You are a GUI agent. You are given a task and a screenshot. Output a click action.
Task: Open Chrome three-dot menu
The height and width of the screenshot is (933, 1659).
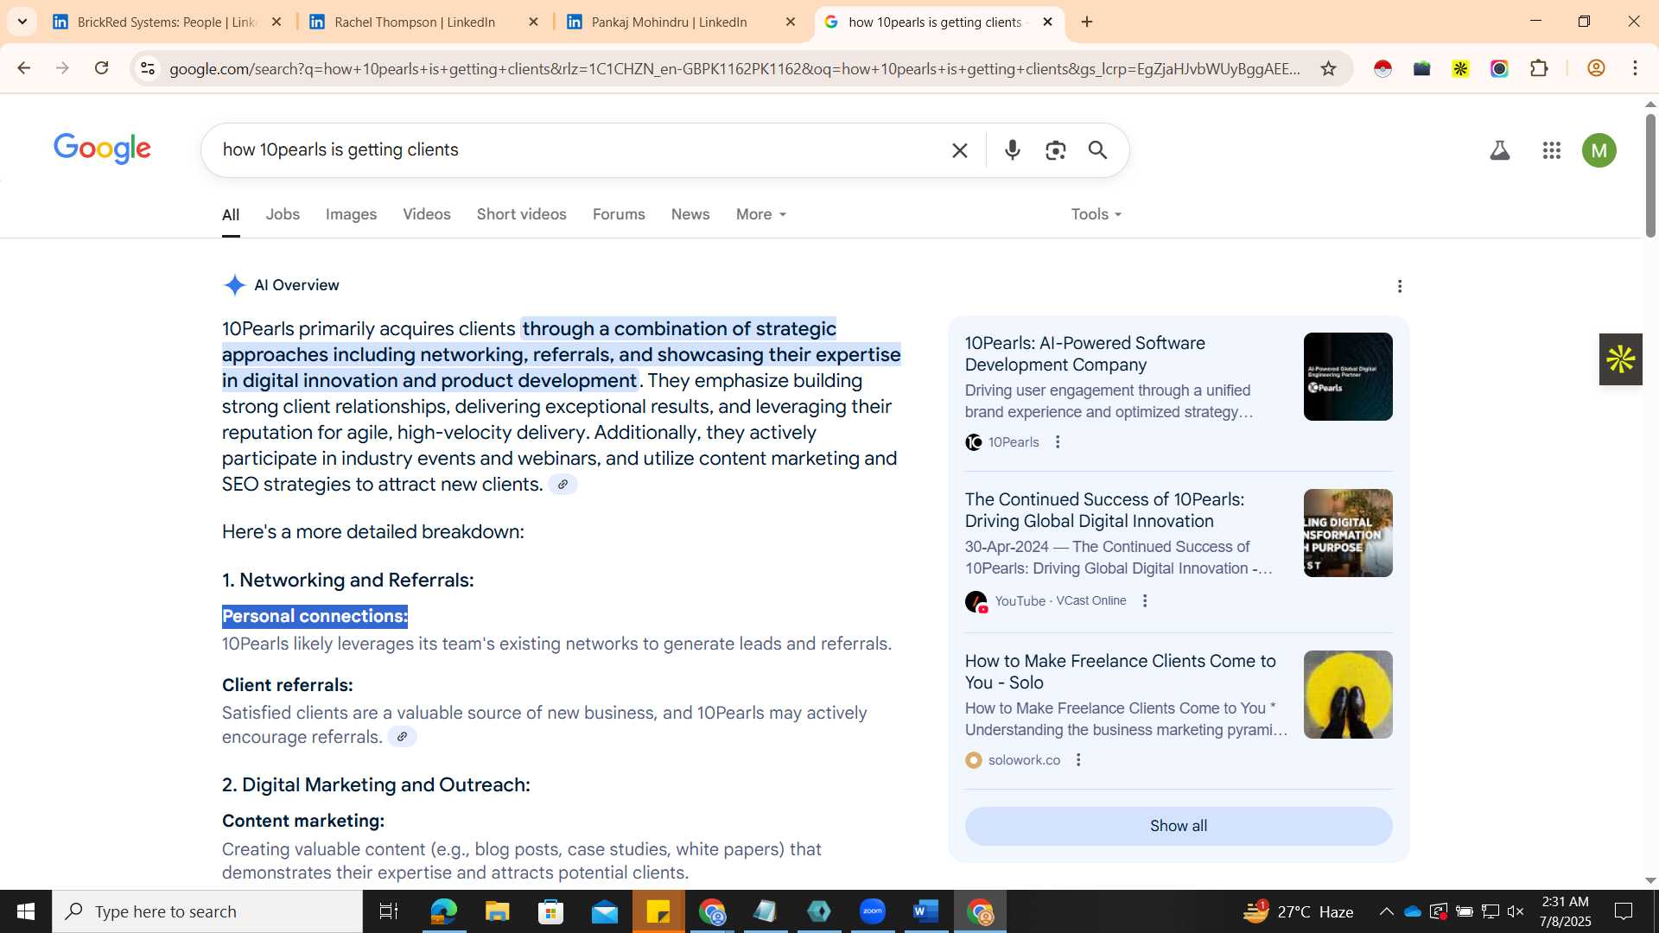(x=1635, y=68)
